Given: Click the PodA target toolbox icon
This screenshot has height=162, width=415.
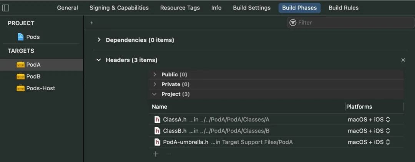Looking at the screenshot, I should [21, 65].
